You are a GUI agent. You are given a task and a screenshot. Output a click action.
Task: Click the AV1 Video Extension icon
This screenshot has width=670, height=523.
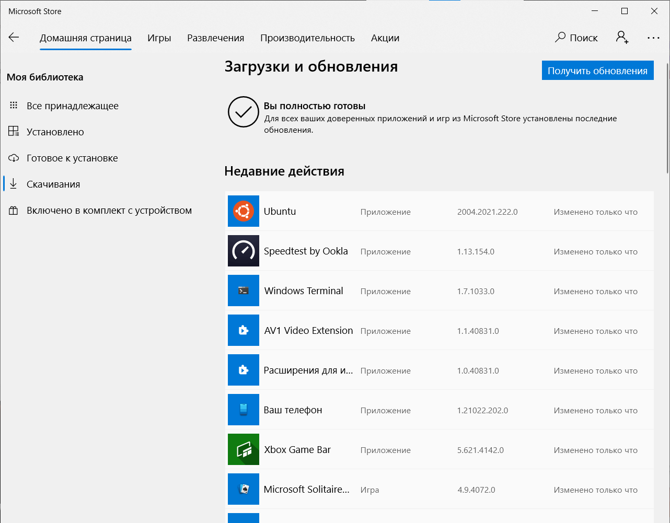pos(244,330)
